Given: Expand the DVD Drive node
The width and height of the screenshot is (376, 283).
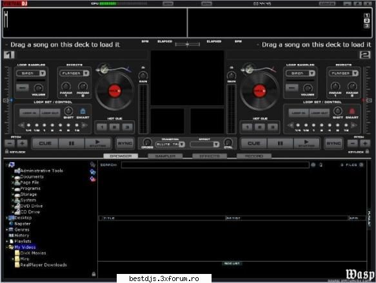Looking at the screenshot, I should pos(13,206).
